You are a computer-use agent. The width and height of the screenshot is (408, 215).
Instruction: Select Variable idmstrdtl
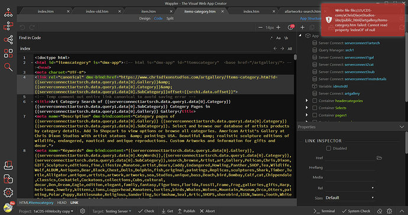333,86
